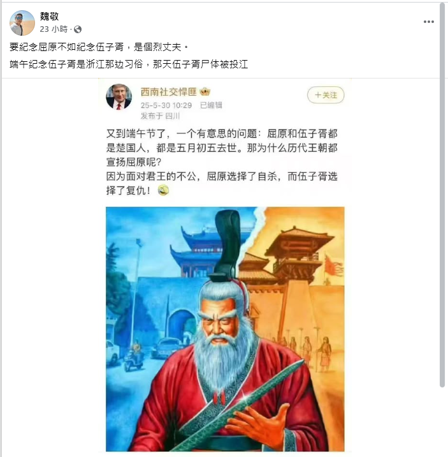Click the 西南社交悍匪 avatar photo
The image size is (448, 457).
tap(119, 97)
